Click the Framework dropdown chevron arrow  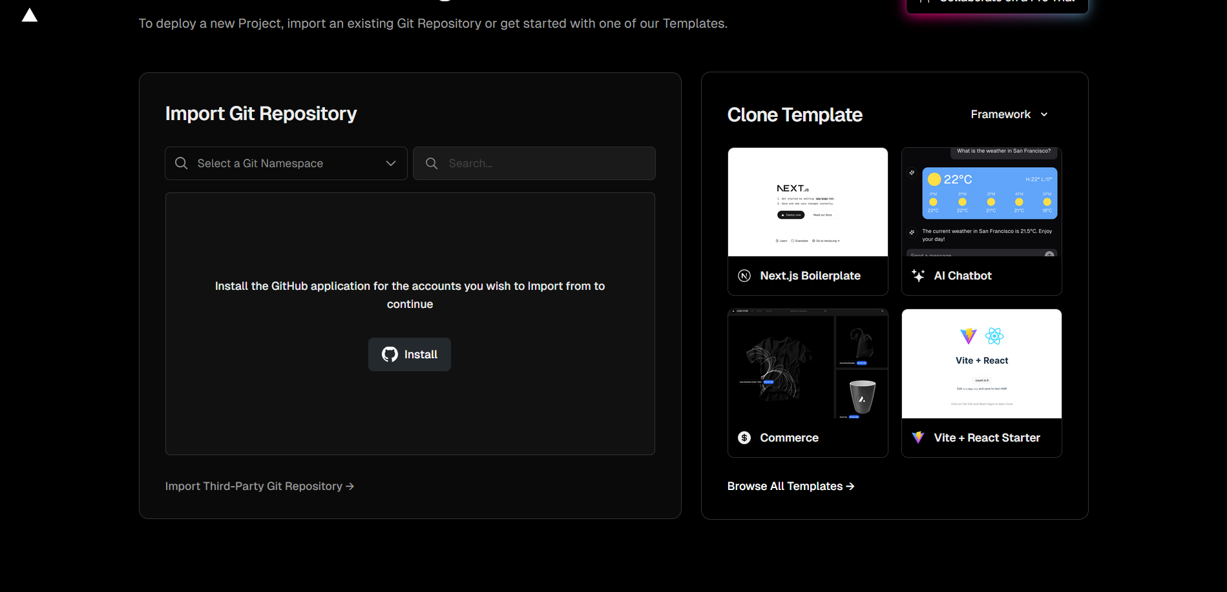1044,114
